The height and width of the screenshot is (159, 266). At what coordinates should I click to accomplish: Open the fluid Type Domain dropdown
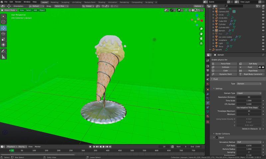pos(249,84)
